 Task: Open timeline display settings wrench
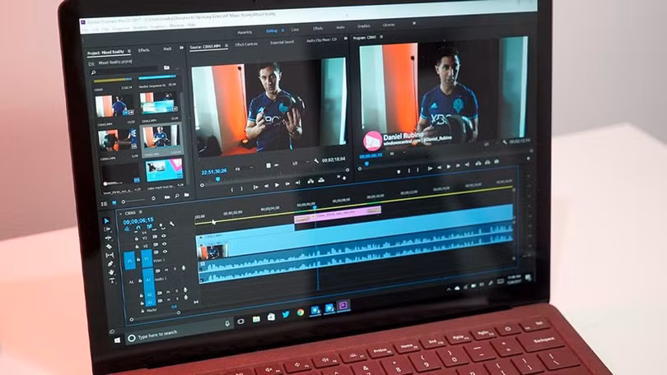tap(172, 224)
